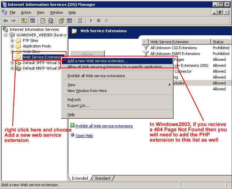The image size is (232, 189).
Task: Maximize the IIS Manager window
Action: 221,4
